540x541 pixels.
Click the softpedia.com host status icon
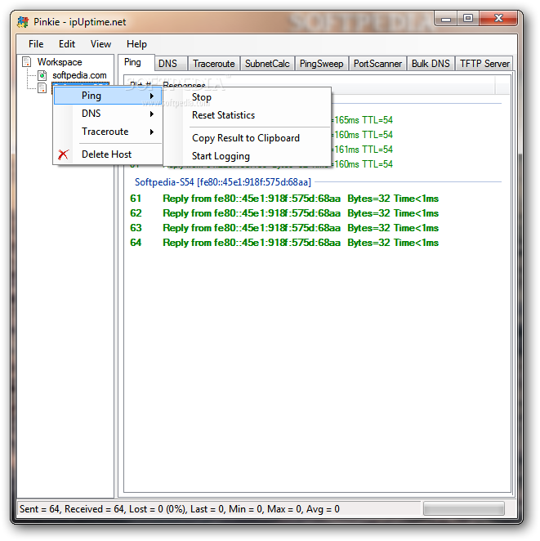[42, 75]
